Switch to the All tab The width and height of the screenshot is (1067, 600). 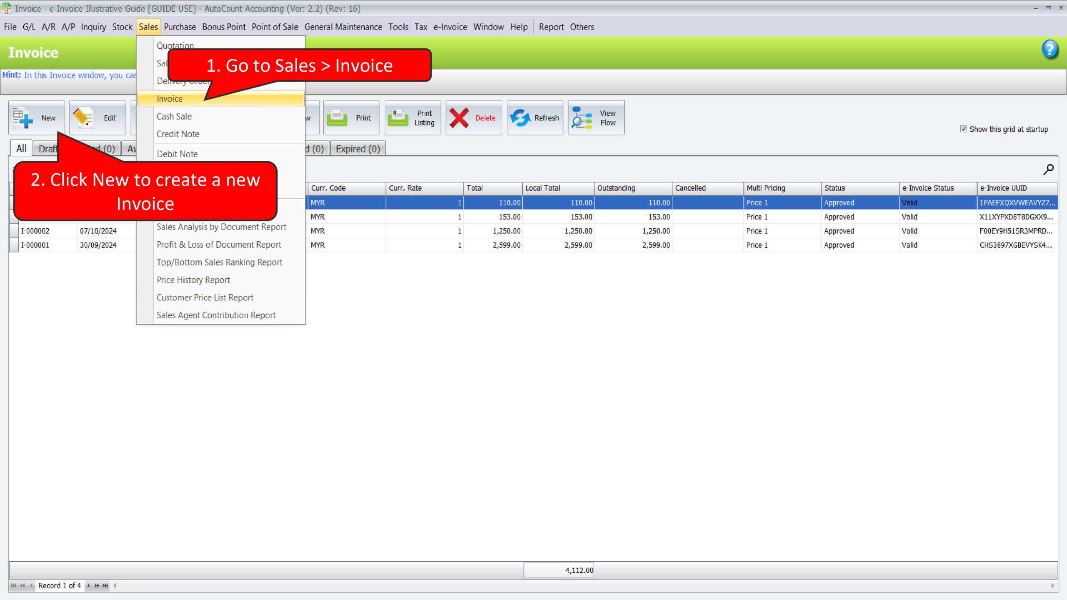click(x=21, y=148)
